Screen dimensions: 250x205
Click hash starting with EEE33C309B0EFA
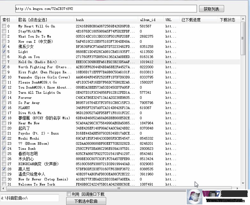coord(105,62)
